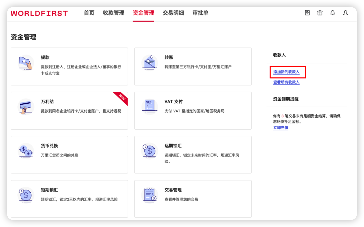Click the VAT 支付 document icon
The height and width of the screenshot is (227, 364).
pos(150,107)
